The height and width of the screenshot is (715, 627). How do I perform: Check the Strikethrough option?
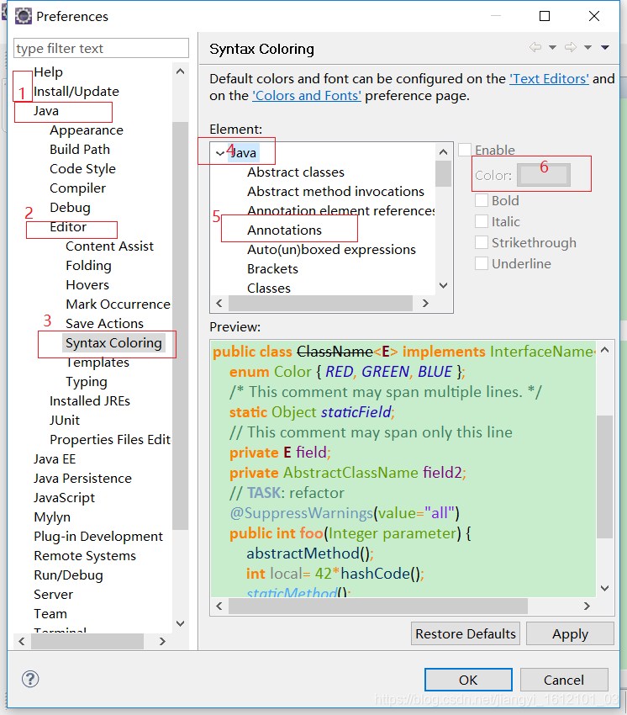point(482,242)
